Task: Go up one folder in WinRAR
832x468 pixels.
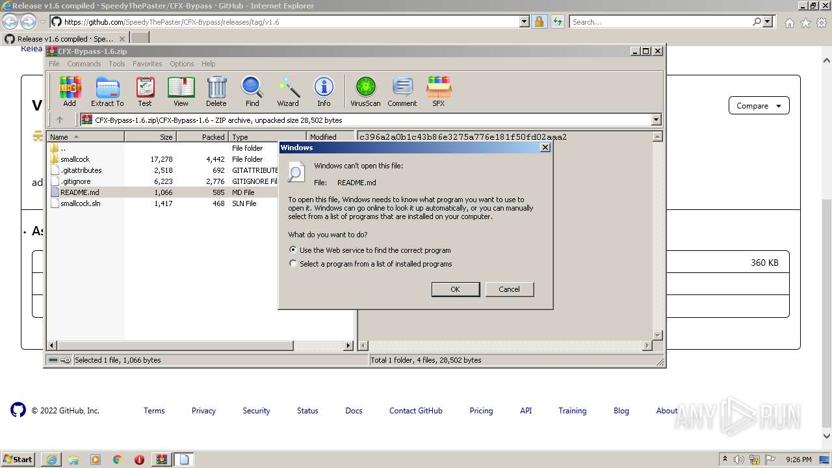Action: click(x=60, y=120)
